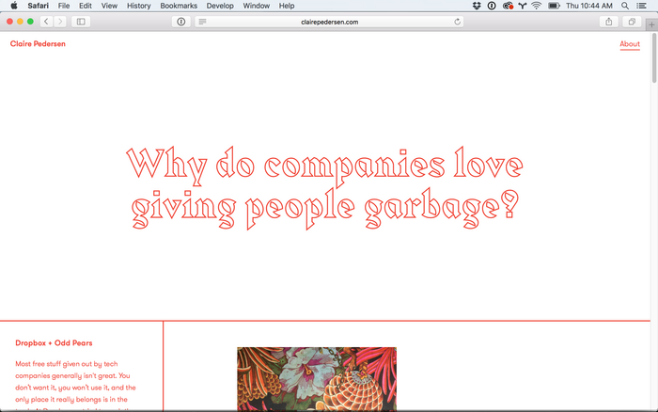Open Notification Center icon
The image size is (658, 412).
coord(641,6)
